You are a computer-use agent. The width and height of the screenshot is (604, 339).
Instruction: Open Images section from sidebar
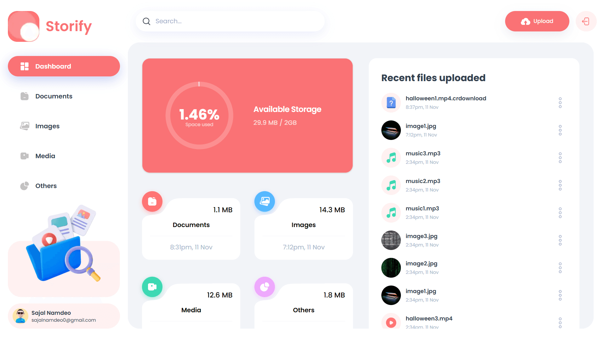47,126
